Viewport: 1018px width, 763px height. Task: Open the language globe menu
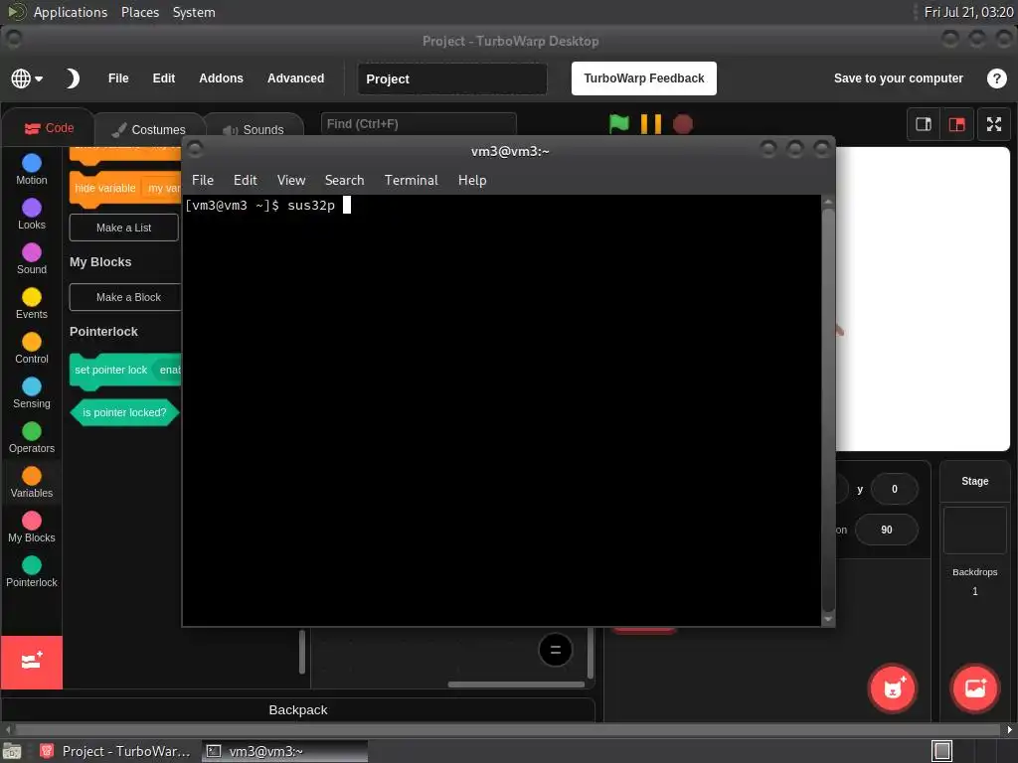(x=27, y=78)
